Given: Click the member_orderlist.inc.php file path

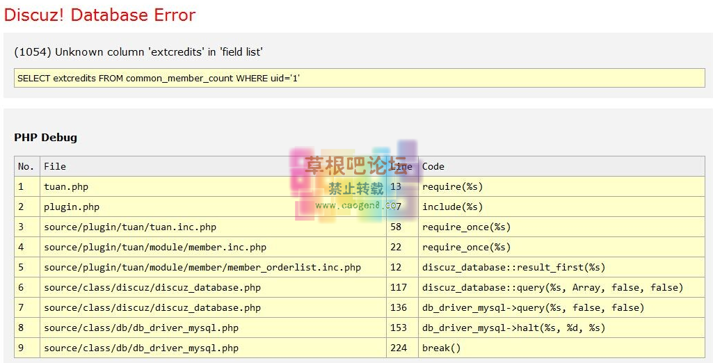Looking at the screenshot, I should (x=202, y=267).
